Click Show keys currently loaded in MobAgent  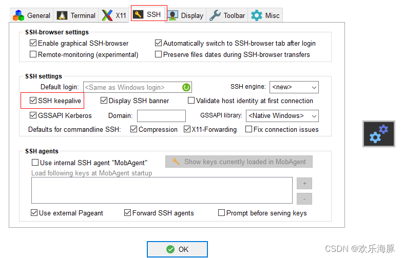tap(239, 162)
